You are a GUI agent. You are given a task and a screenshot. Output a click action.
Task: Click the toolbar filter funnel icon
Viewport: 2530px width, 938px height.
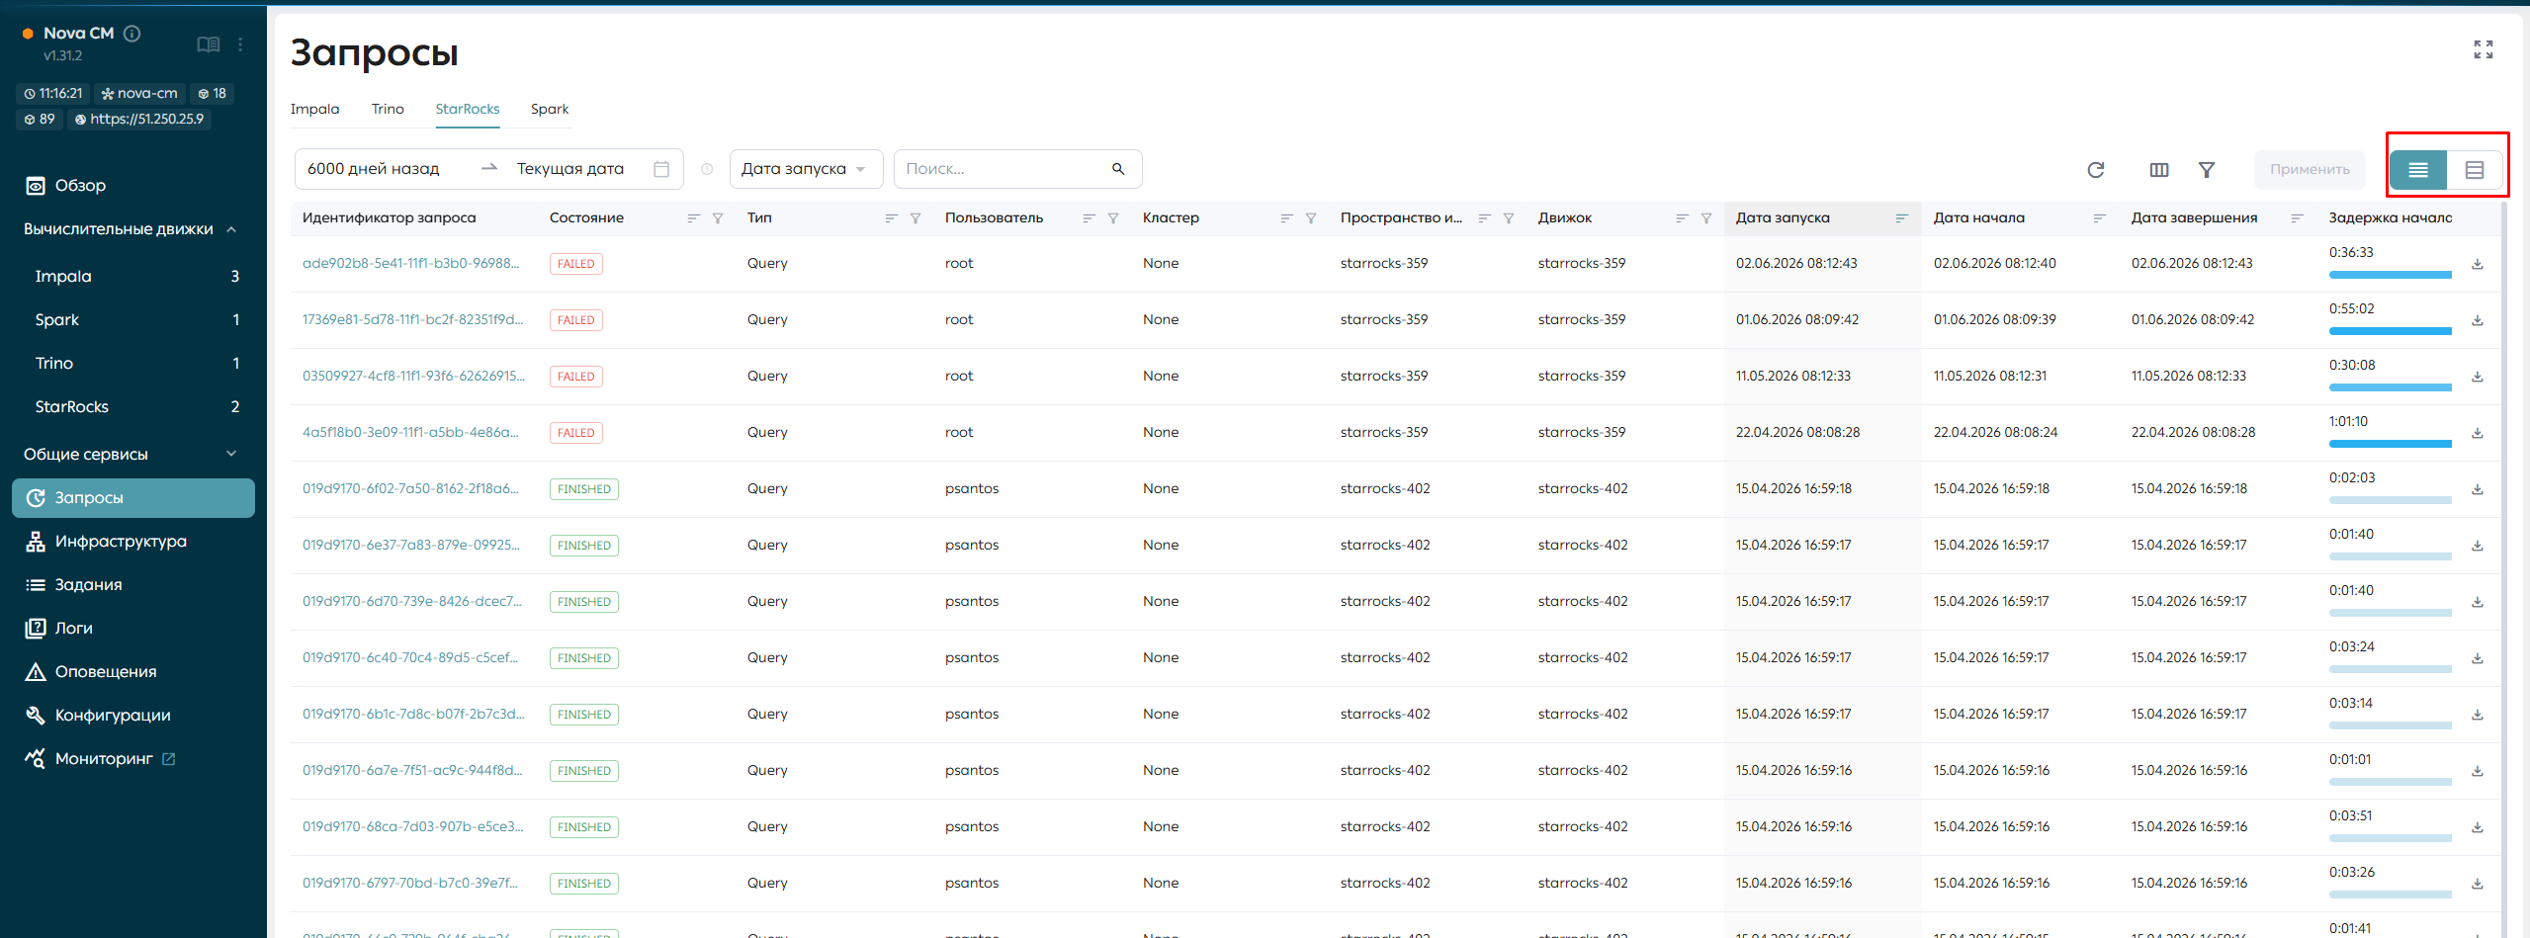(x=2206, y=170)
